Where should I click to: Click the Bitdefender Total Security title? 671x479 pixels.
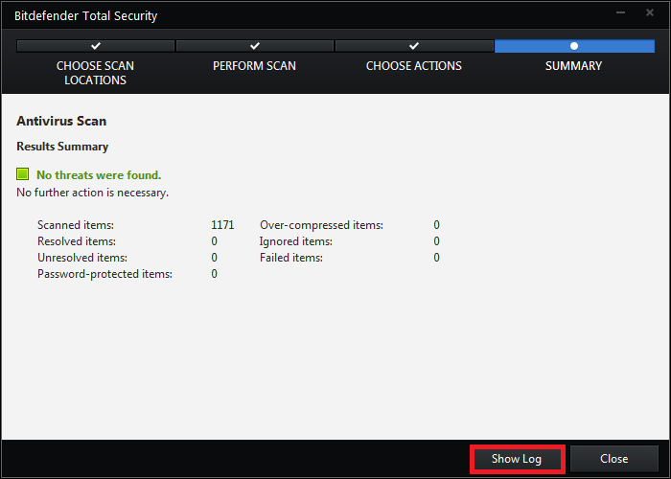tap(86, 16)
